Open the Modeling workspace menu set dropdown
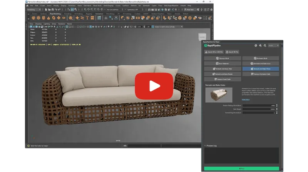This screenshot has width=308, height=172. tap(34, 10)
